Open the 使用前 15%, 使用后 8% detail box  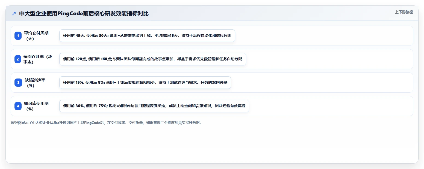click(x=145, y=83)
